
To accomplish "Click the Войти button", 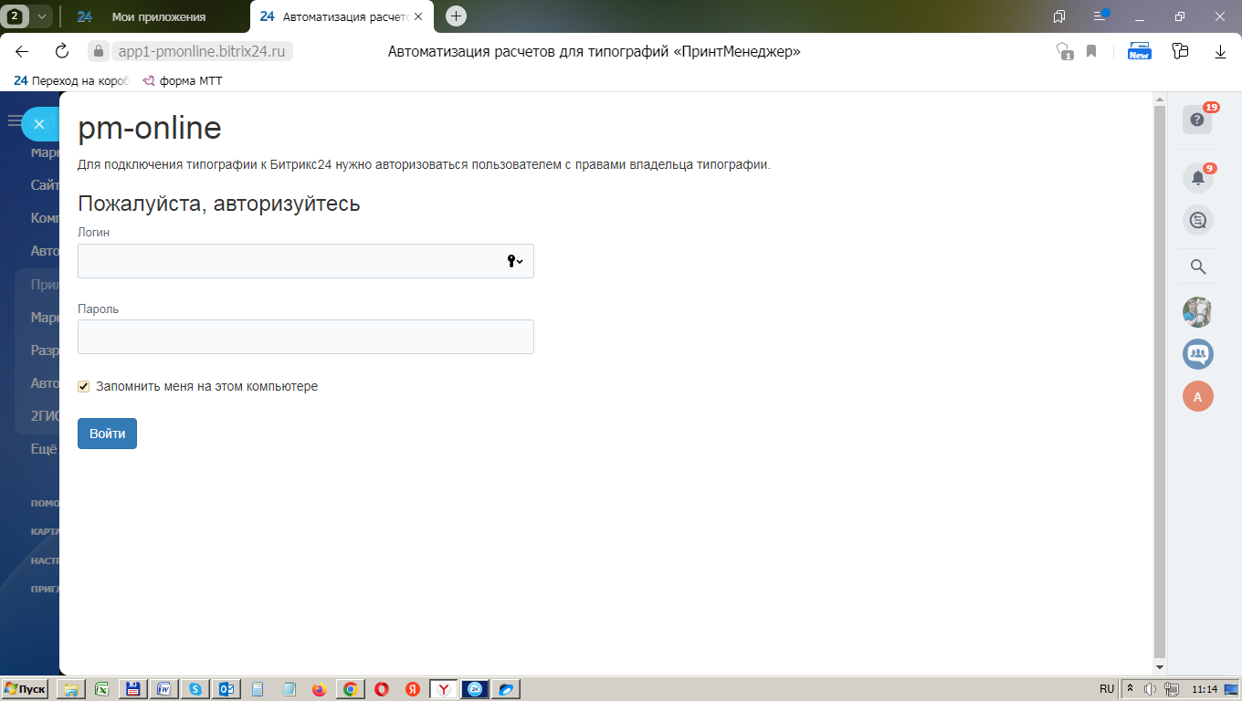I will point(107,434).
